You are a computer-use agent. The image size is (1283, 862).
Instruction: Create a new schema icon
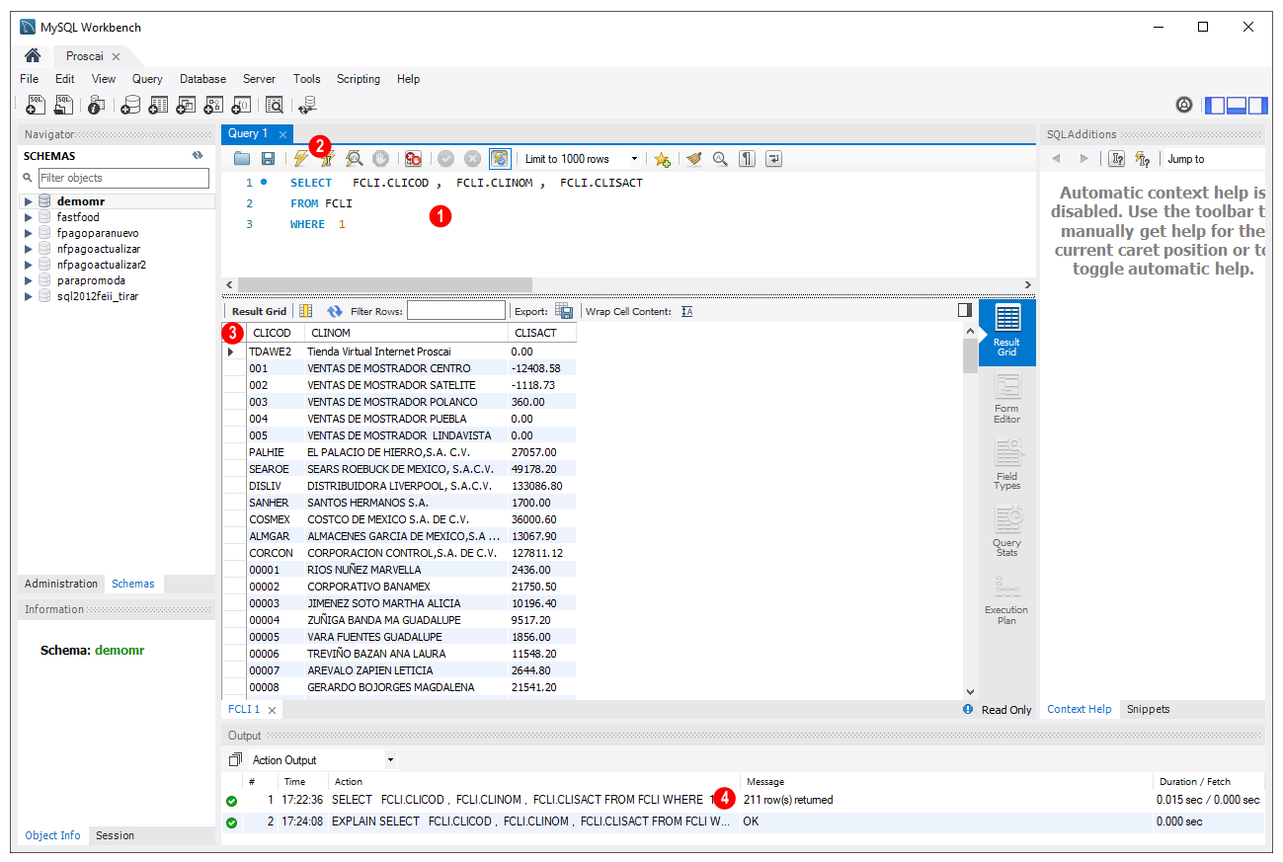tap(130, 105)
